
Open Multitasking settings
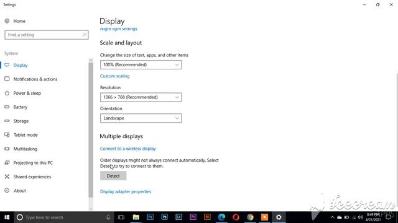point(25,149)
